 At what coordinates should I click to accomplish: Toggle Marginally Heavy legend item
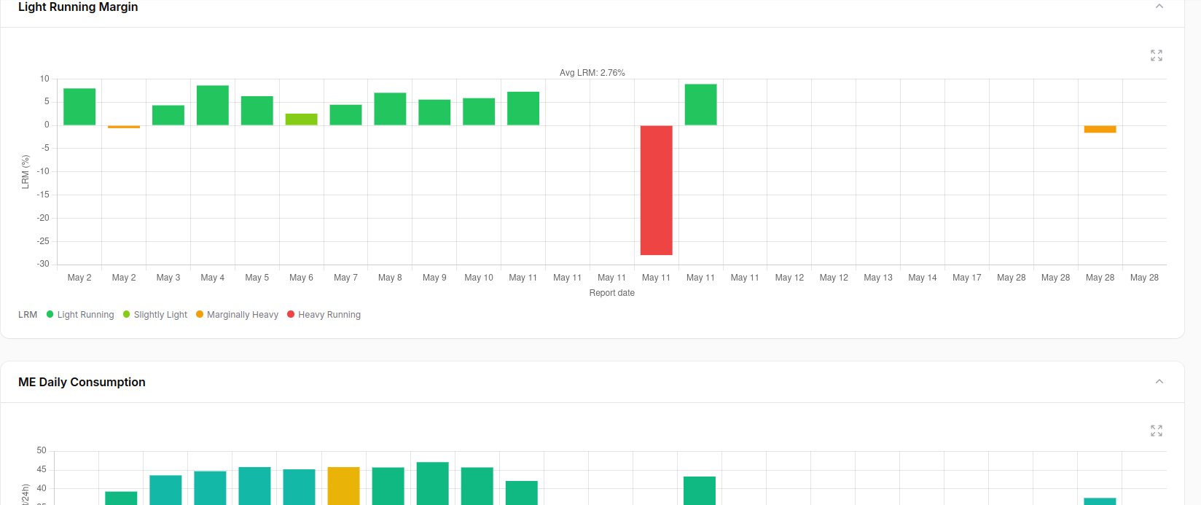[x=237, y=315]
